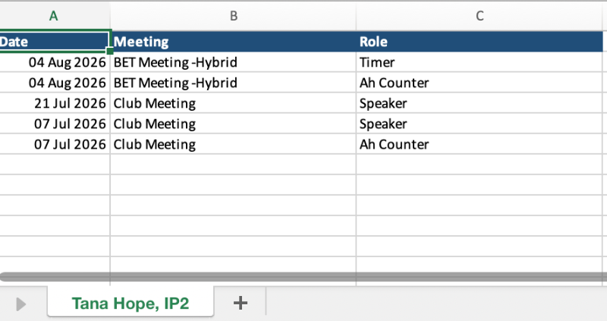Select the empty cell below last date
Viewport: 607px width, 321px height.
[55, 164]
